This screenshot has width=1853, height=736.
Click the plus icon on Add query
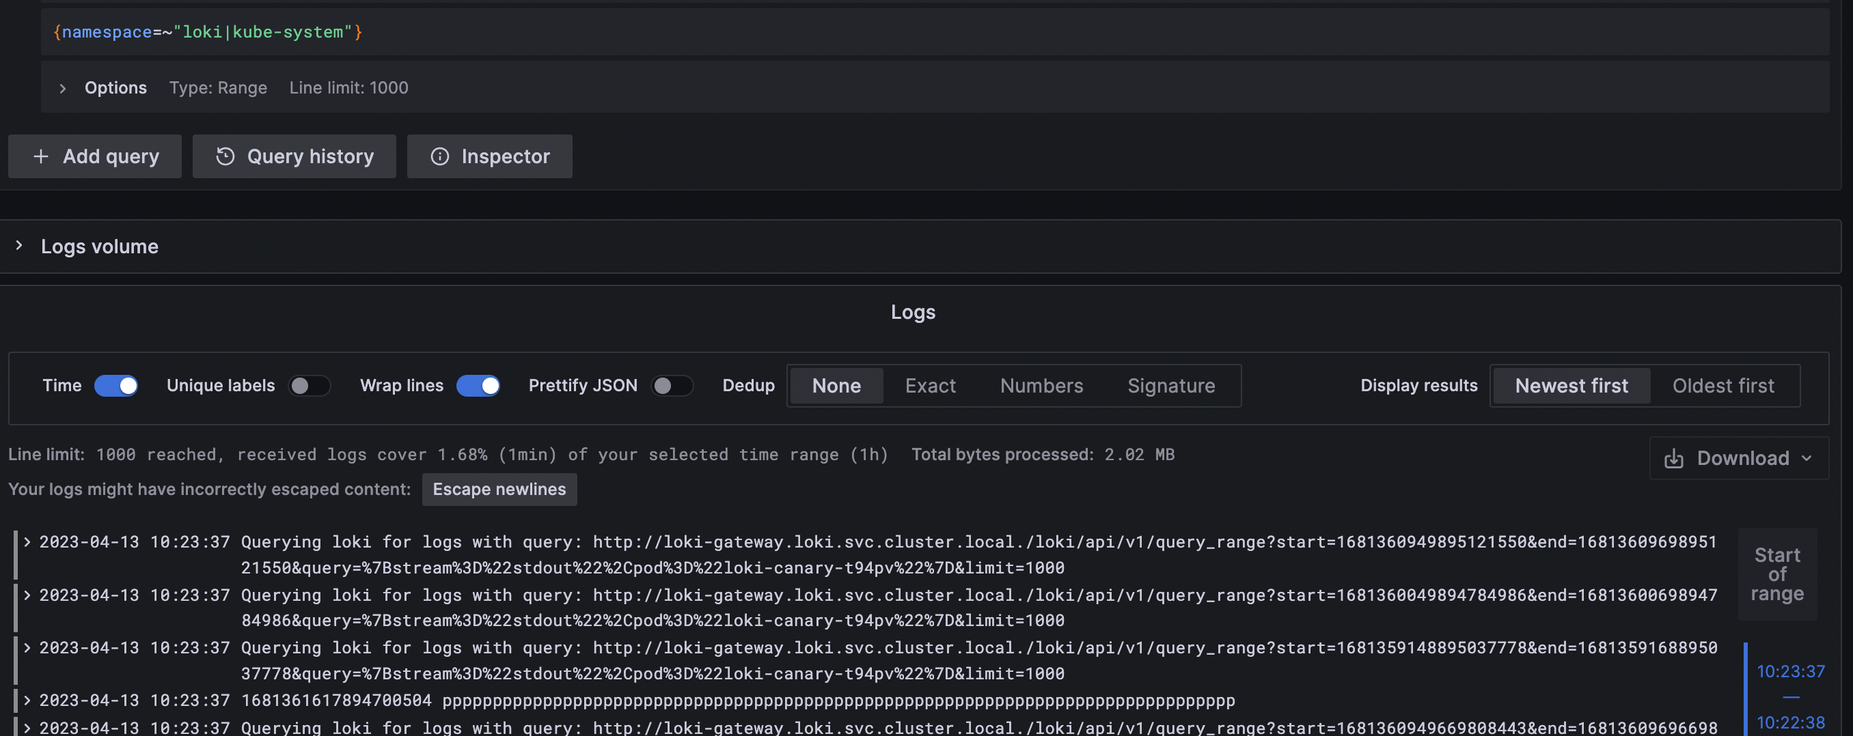(41, 156)
